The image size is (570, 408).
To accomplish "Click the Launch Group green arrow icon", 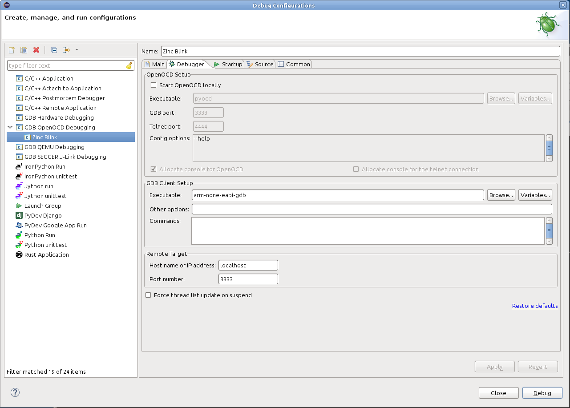I will (x=19, y=206).
